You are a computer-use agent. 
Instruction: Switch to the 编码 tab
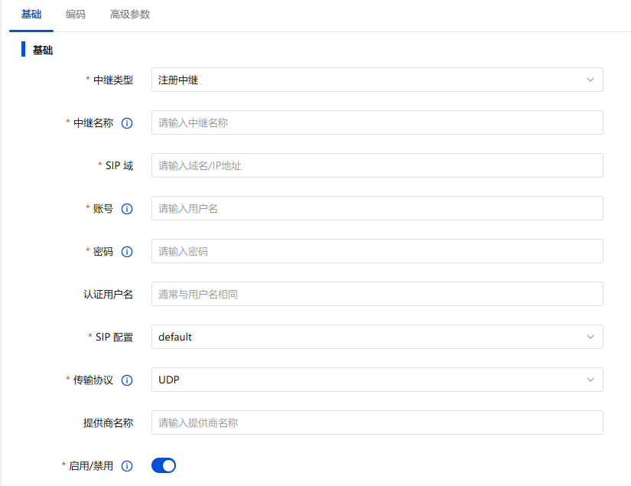click(76, 15)
